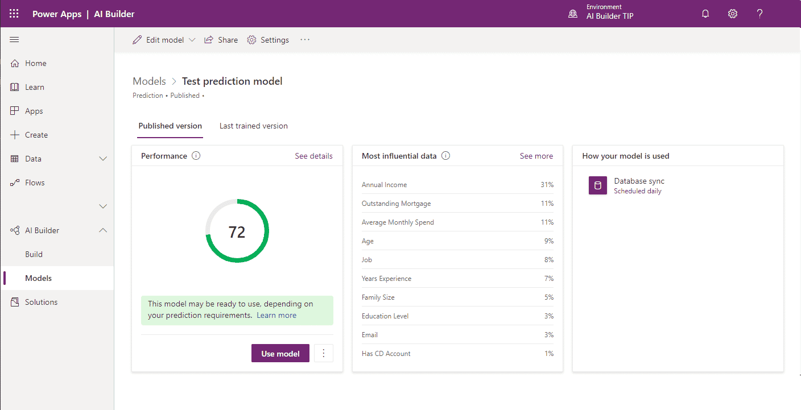The width and height of the screenshot is (801, 410).
Task: Click the Outstanding Mortgage row
Action: click(457, 204)
